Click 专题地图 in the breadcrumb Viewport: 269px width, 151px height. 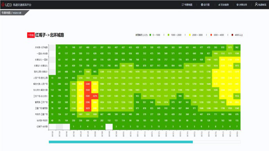click(6, 13)
